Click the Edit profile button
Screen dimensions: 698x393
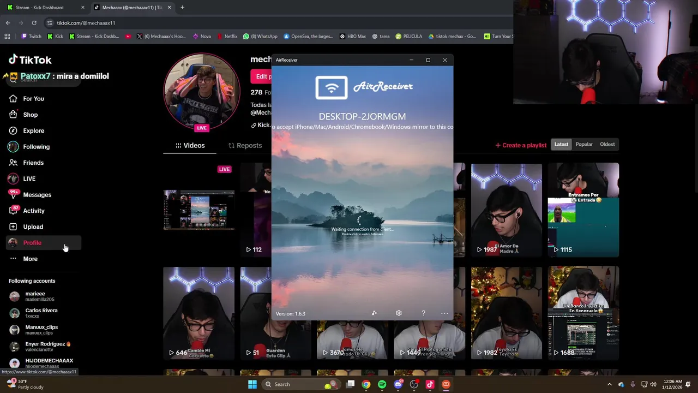click(x=261, y=76)
